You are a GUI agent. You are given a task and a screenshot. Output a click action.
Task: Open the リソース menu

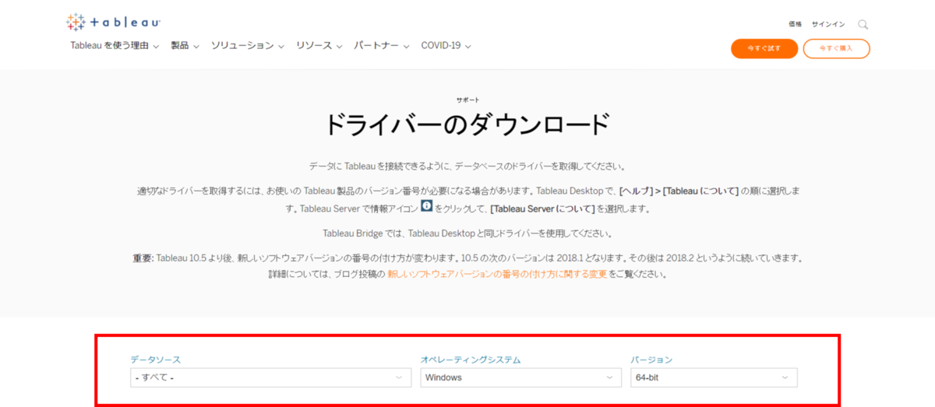click(x=319, y=46)
